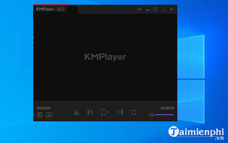Skip to the next track
Image resolution: width=228 pixels, height=143 pixels.
tap(120, 112)
